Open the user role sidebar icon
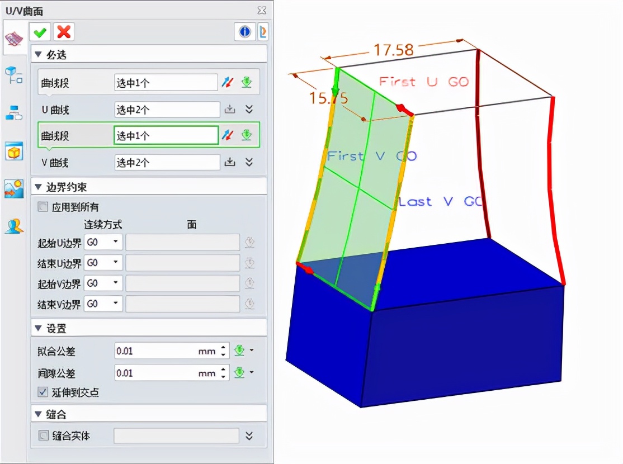The width and height of the screenshot is (623, 464). (x=14, y=226)
